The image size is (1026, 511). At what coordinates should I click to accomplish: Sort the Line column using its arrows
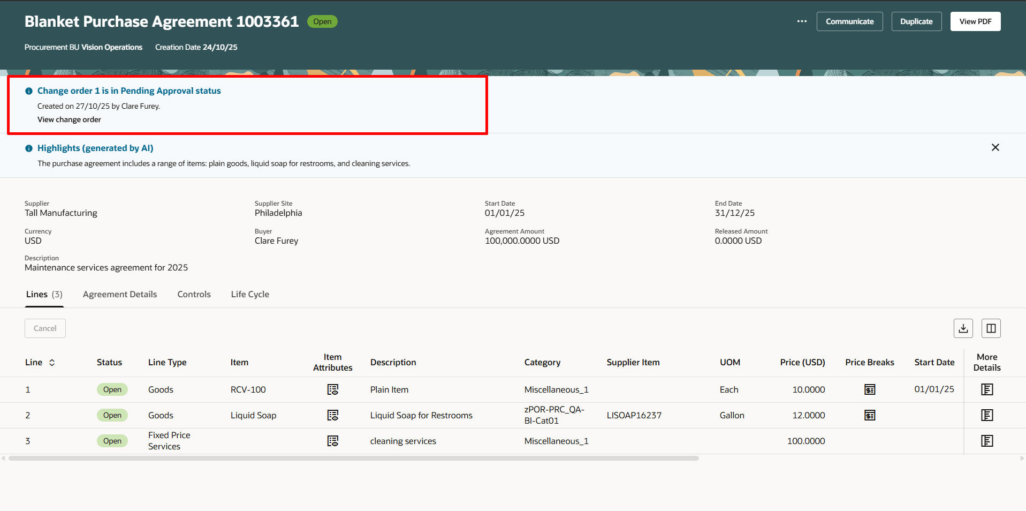tap(52, 362)
